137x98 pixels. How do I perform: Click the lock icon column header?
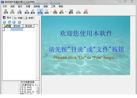point(9,26)
